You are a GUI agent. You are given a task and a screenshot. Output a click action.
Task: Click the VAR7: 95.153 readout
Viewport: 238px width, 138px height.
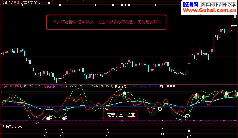click(102, 86)
